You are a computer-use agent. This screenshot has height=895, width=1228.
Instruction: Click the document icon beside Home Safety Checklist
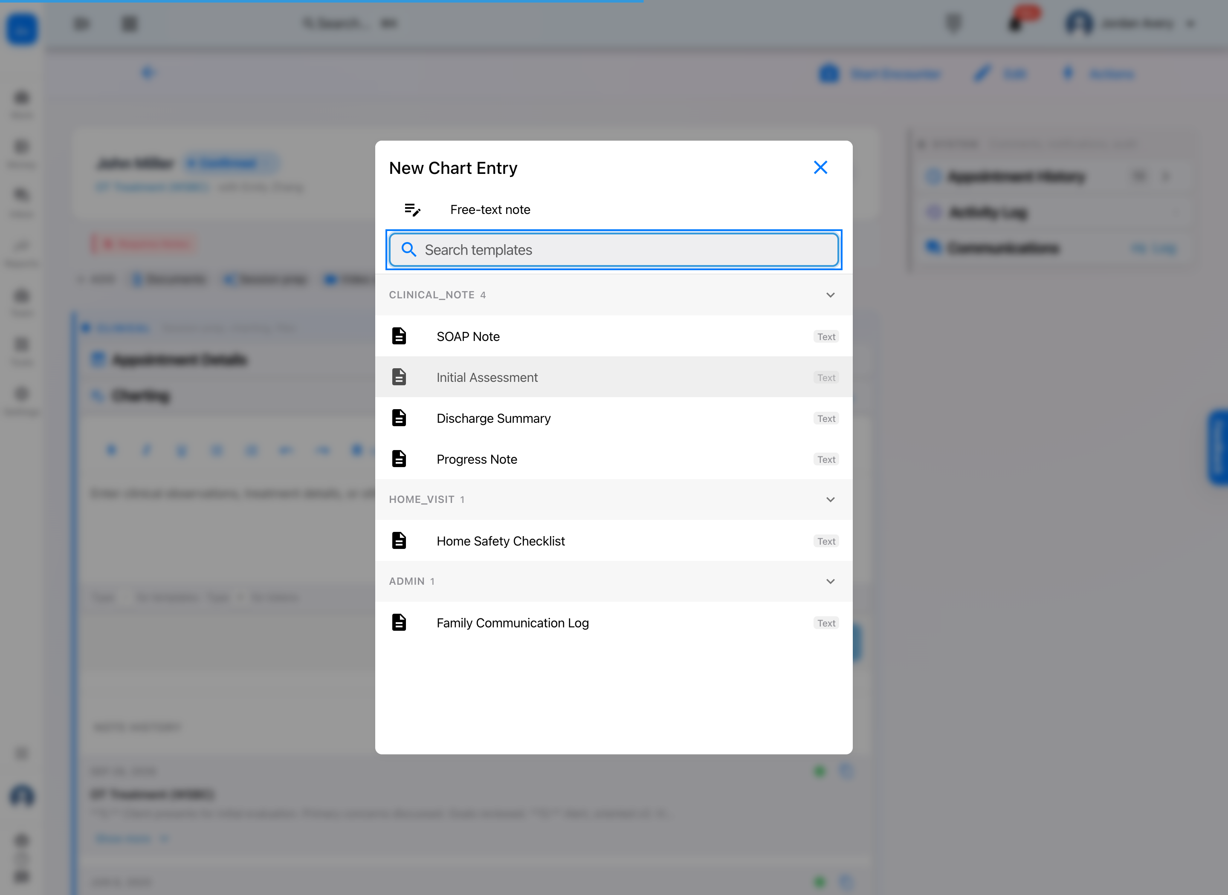(x=399, y=541)
